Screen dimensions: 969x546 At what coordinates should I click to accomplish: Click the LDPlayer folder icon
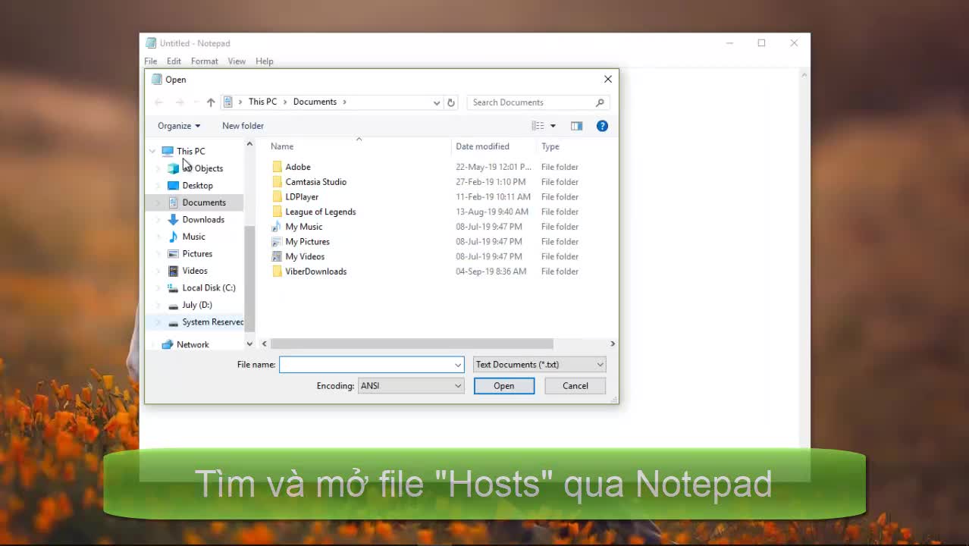click(277, 196)
